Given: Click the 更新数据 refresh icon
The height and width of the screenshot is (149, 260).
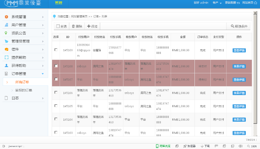Looking at the screenshot, I should tap(238, 3).
